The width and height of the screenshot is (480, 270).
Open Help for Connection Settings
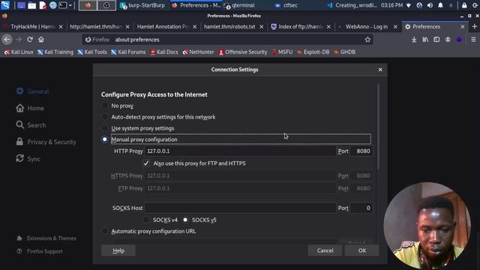pos(118,250)
